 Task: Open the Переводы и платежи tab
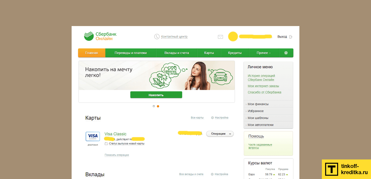click(131, 53)
